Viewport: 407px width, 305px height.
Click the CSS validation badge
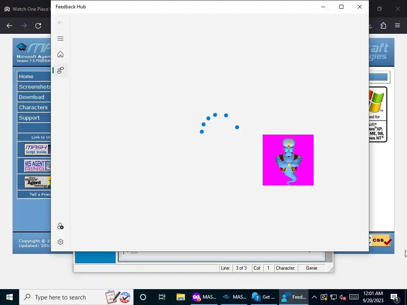(380, 240)
